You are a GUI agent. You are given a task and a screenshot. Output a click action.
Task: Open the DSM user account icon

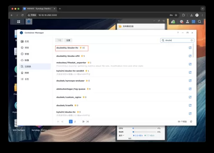tap(187, 22)
